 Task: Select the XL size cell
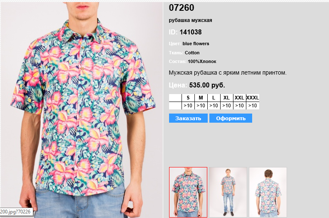[x=227, y=98]
